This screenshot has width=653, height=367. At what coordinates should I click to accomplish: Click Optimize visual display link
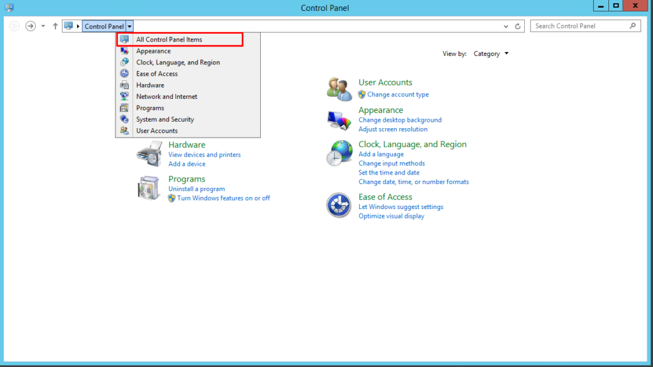[x=392, y=216]
